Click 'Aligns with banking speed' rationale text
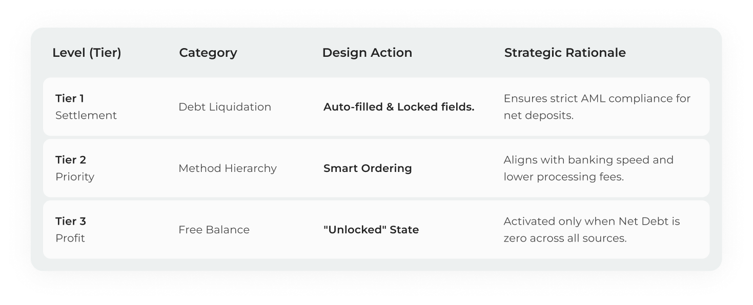753x305 pixels. (588, 160)
